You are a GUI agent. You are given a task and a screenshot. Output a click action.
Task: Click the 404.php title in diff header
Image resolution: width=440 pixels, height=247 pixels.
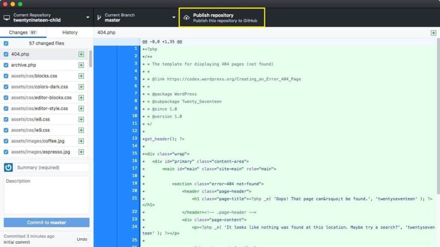(x=107, y=33)
